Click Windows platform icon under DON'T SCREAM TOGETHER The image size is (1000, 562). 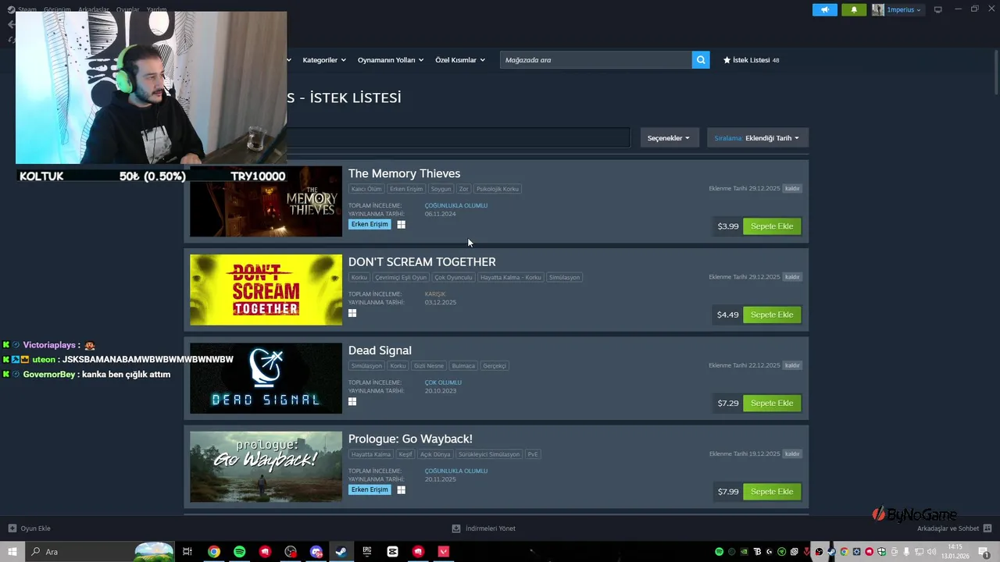(x=352, y=313)
